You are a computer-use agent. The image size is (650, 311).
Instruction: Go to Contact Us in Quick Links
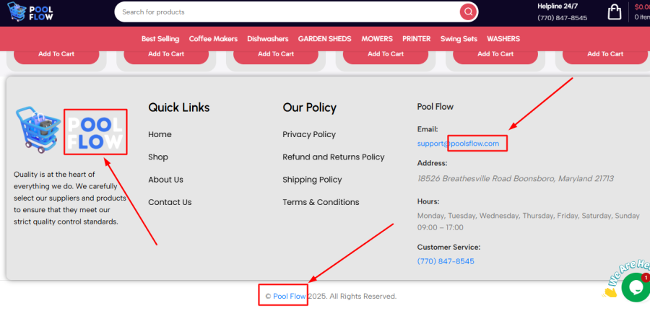(x=170, y=202)
